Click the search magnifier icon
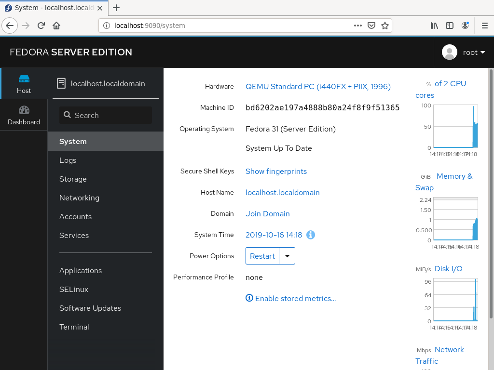This screenshot has height=370, width=494. 67,115
